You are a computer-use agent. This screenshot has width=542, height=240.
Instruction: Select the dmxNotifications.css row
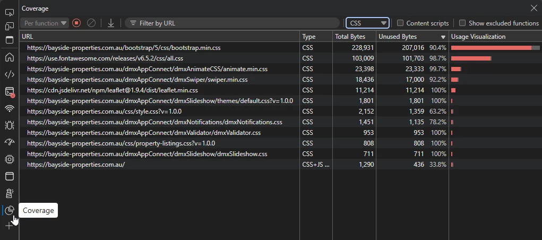coord(281,122)
